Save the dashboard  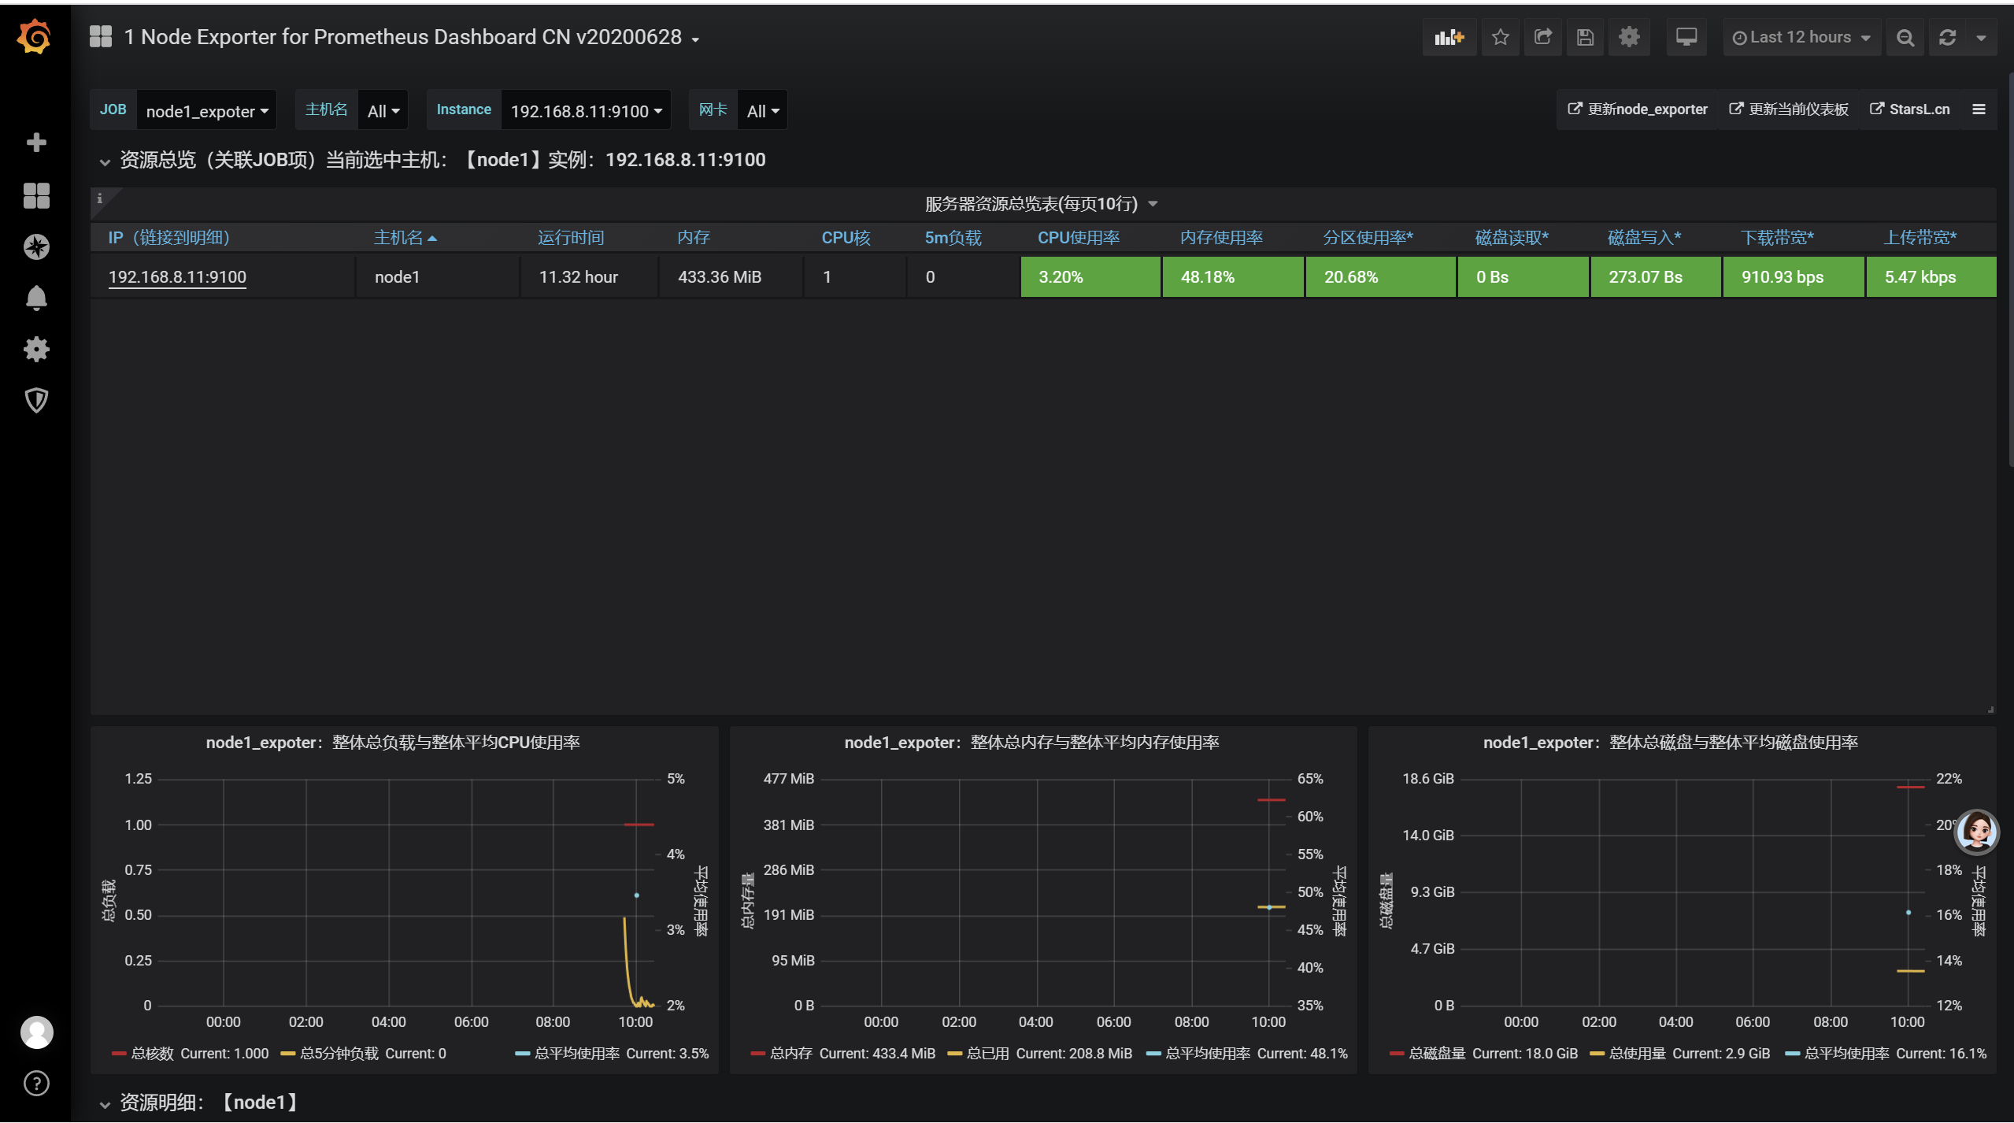click(x=1586, y=37)
